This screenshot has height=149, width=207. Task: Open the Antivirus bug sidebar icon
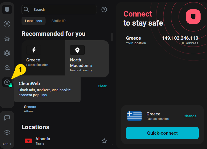click(7, 53)
